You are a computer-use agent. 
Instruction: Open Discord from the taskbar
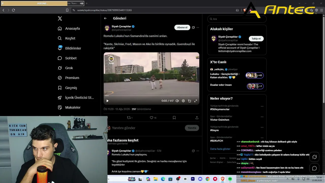click(x=200, y=179)
